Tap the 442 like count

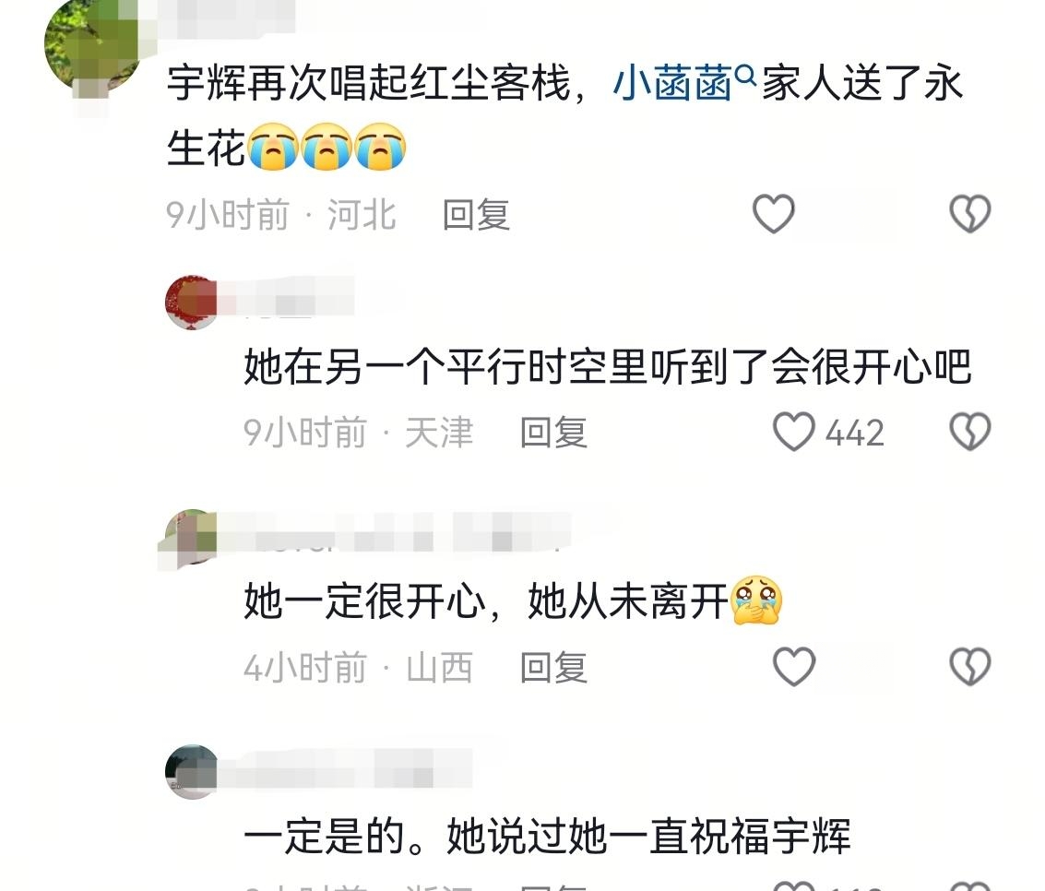[854, 433]
